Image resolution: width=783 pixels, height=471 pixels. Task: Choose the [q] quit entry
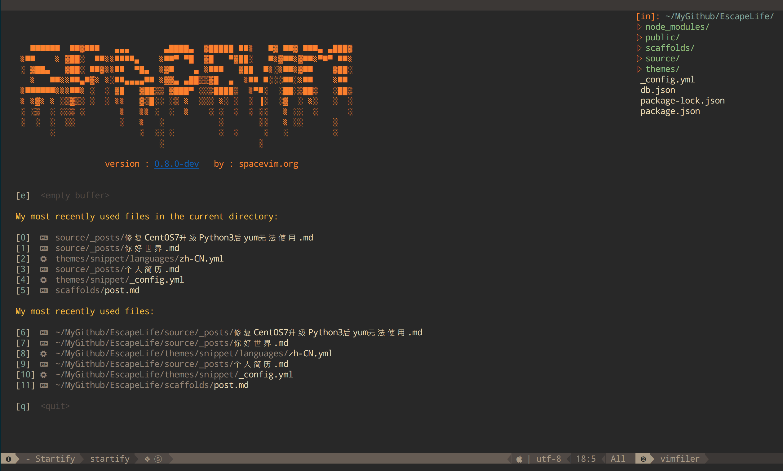(x=43, y=406)
